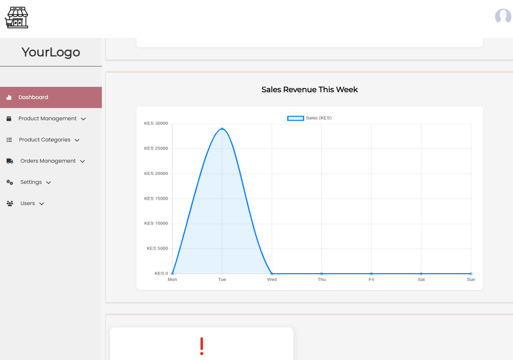Click the storefront logo icon
The image size is (513, 360).
pos(16,18)
